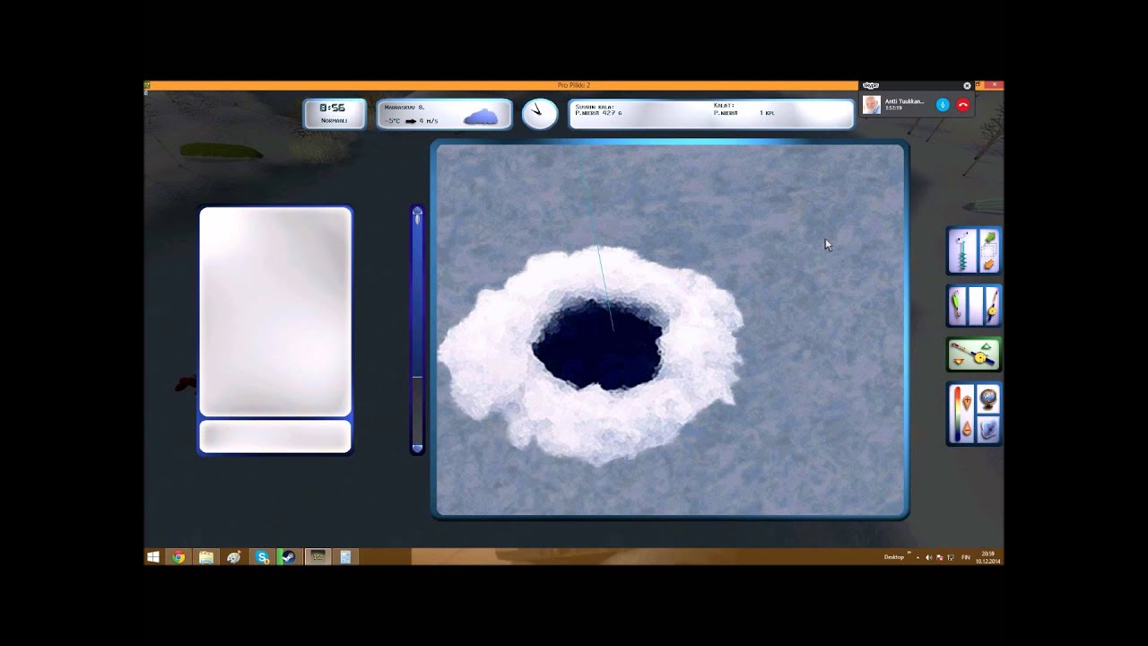
Task: Click the large blank catch panel
Action: coord(275,311)
